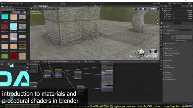Viewport: 193px width, 108px height.
Task: Open the File menu
Action: (5, 4)
